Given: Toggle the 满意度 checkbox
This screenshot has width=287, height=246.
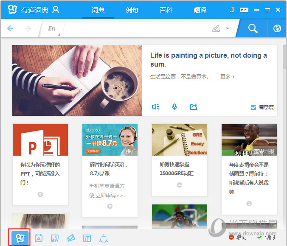Looking at the screenshot, I should pos(253,107).
